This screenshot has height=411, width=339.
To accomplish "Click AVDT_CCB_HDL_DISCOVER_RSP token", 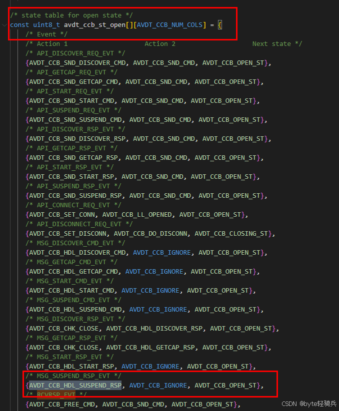I will 154,329.
